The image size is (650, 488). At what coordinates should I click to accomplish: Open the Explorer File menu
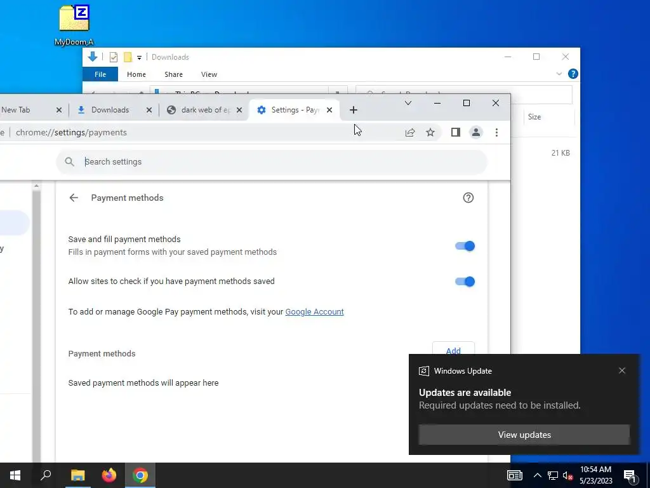tap(100, 74)
